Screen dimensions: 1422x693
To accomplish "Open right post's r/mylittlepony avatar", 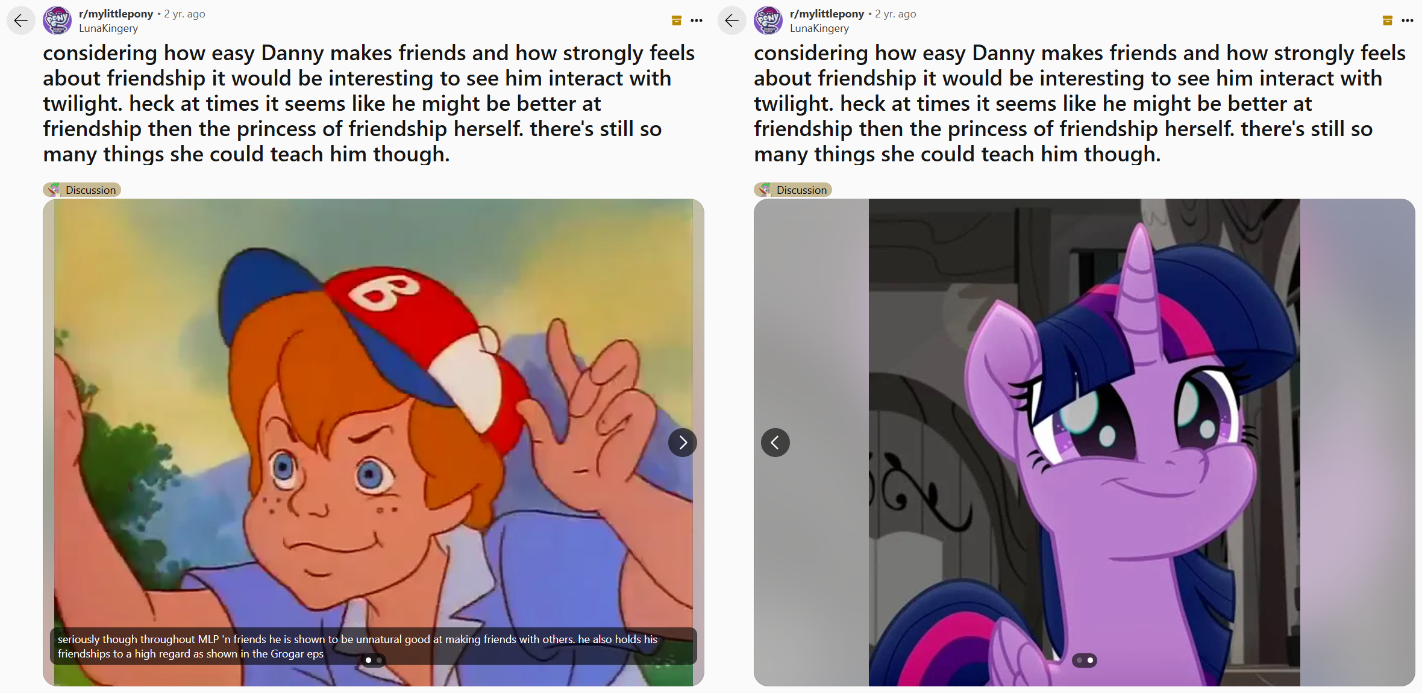I will (768, 20).
